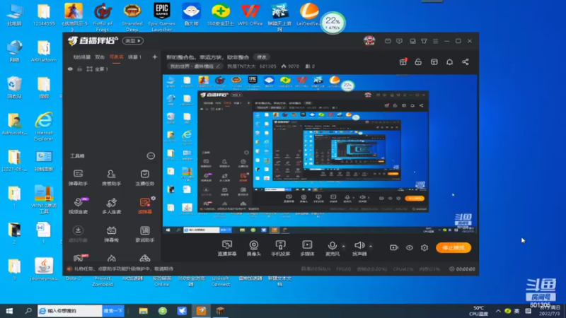Click the 直播伴侣 taskbar icon
Viewport: 566px width, 318px height.
pyautogui.click(x=201, y=311)
